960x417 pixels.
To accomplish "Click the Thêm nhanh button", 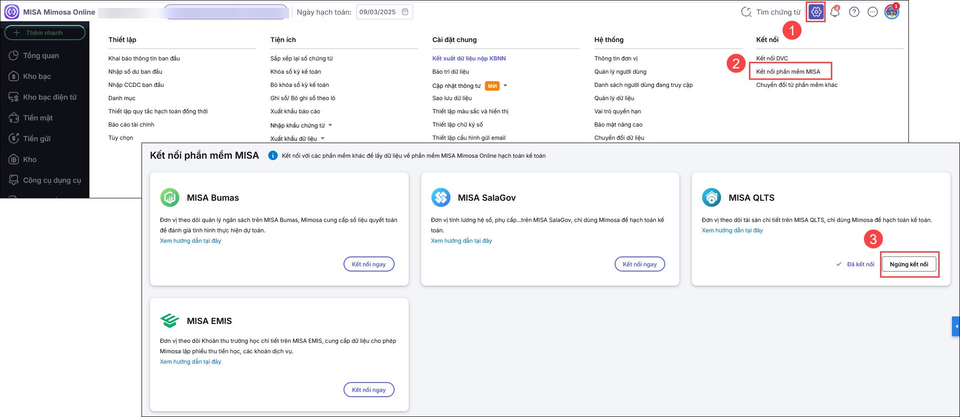I will coord(44,33).
